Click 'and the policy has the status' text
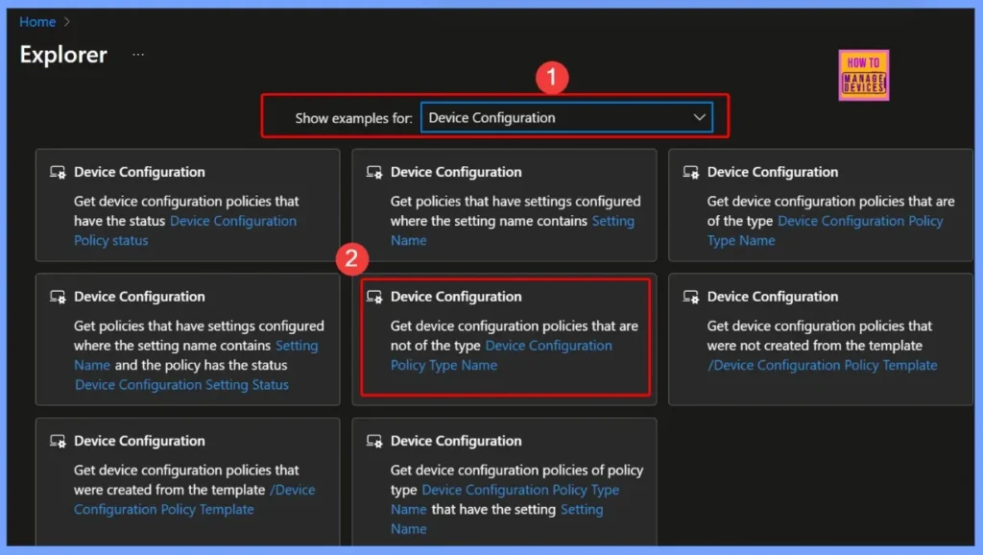Viewport: 983px width, 555px height. click(x=202, y=365)
